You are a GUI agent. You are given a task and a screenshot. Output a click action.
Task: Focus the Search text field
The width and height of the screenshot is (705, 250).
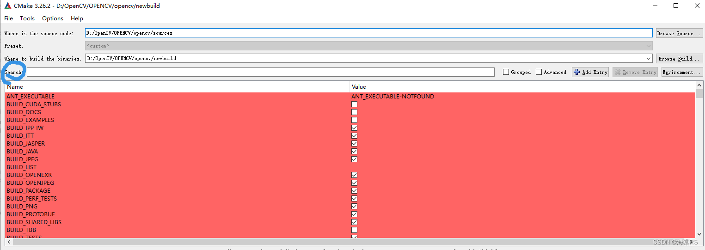click(261, 72)
